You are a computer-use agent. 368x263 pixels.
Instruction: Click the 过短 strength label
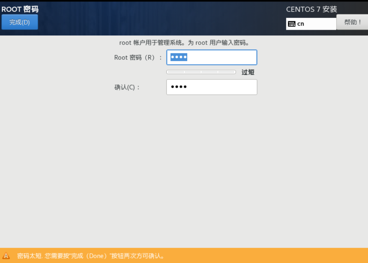click(247, 72)
